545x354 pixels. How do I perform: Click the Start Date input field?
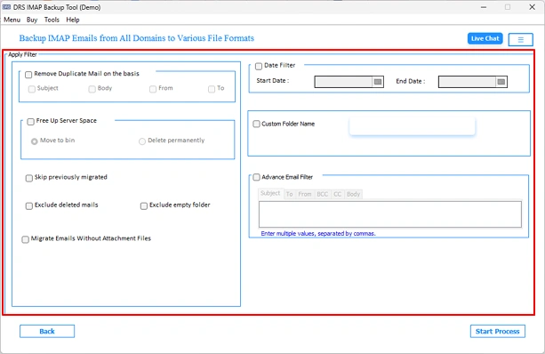click(343, 82)
